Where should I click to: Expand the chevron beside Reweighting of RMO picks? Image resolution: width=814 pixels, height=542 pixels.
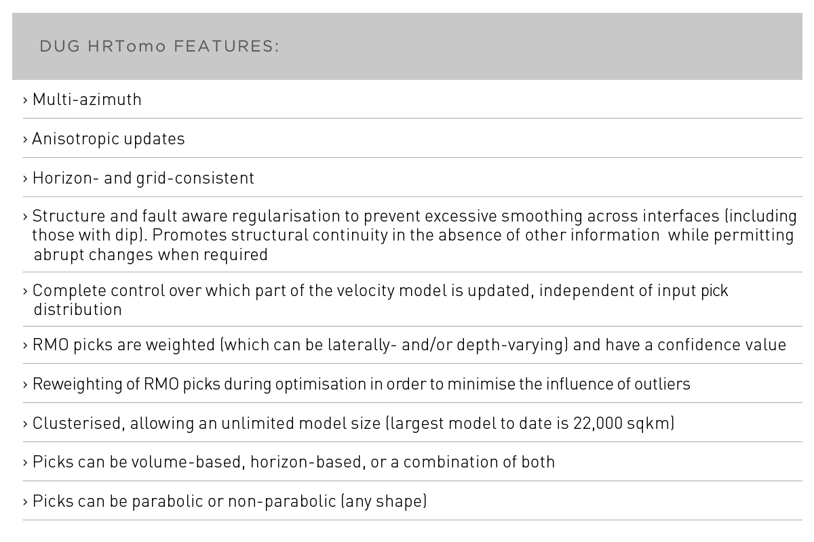[26, 385]
